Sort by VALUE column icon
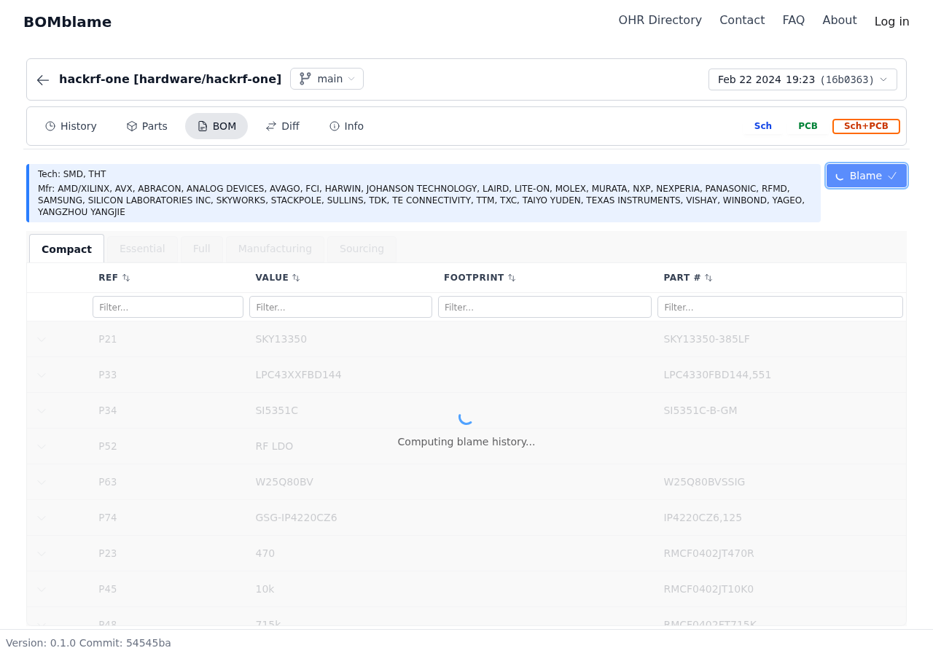The height and width of the screenshot is (656, 933). 296,278
